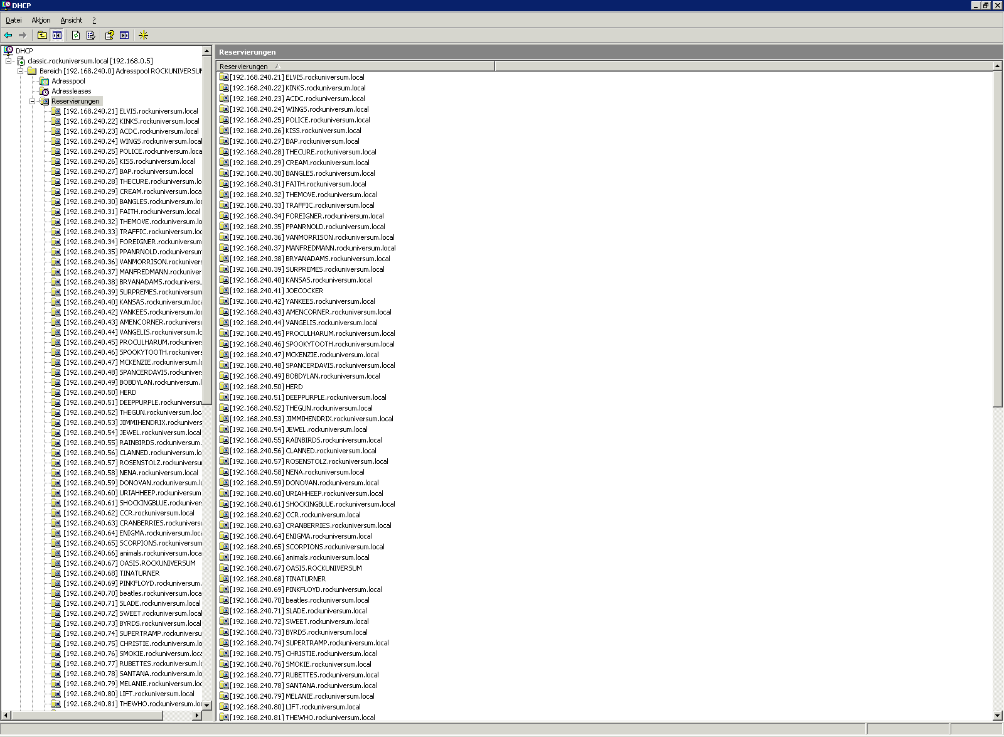Click the tree pane scroll-left arrow
The width and height of the screenshot is (1004, 737).
tap(6, 716)
